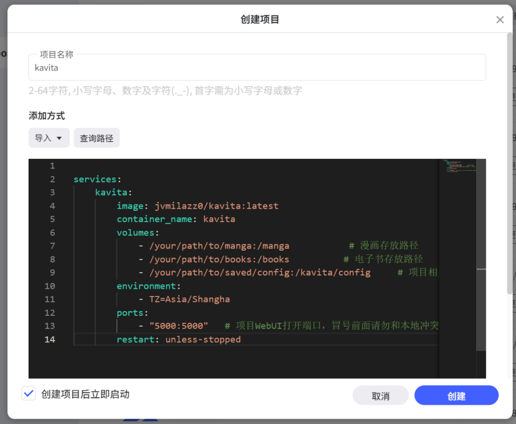Click line number 1 in editor gutter

52,166
